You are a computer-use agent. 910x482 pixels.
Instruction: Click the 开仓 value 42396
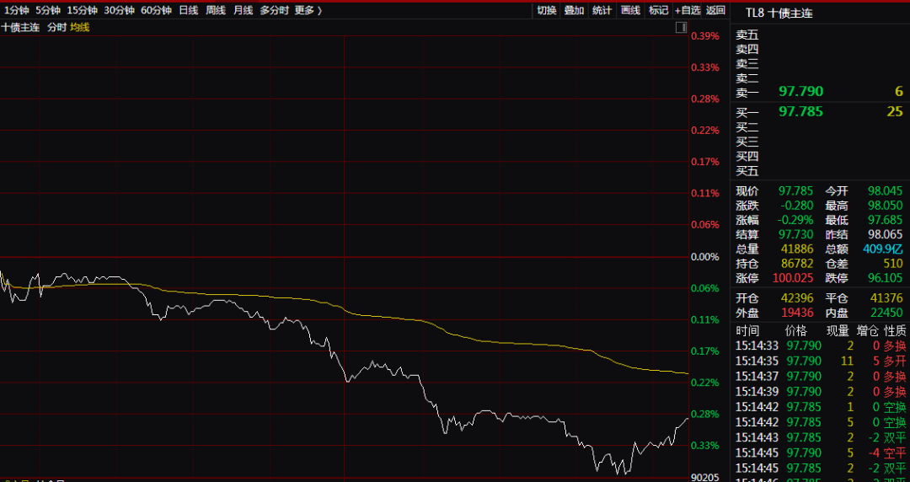point(795,298)
